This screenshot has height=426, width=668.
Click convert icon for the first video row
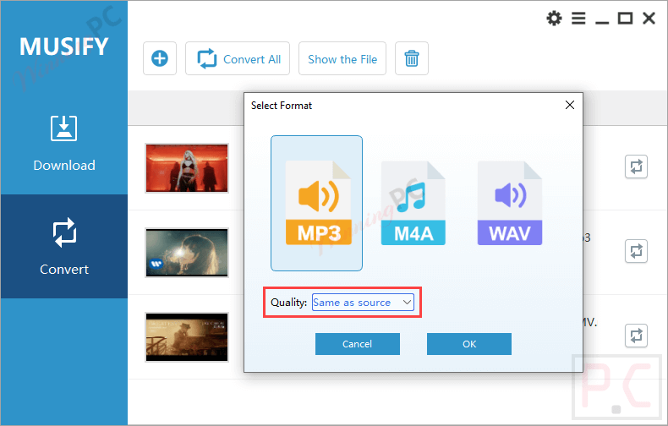pyautogui.click(x=636, y=167)
